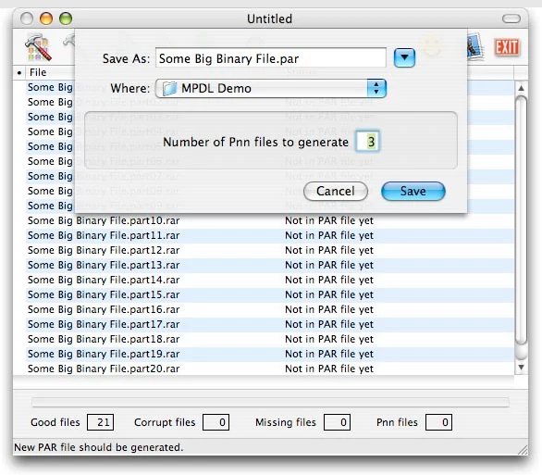This screenshot has height=475, width=542.
Task: Click the Save As filename field
Action: (271, 58)
